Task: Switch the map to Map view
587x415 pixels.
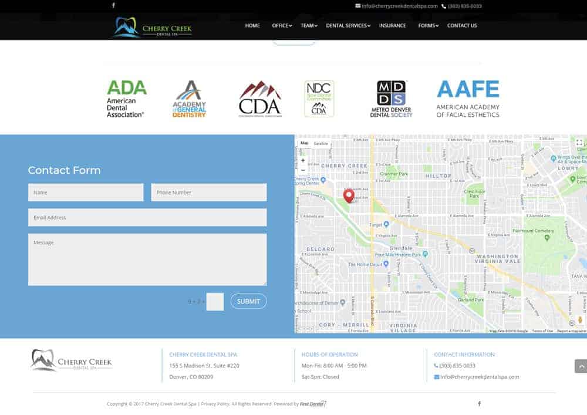Action: click(304, 143)
